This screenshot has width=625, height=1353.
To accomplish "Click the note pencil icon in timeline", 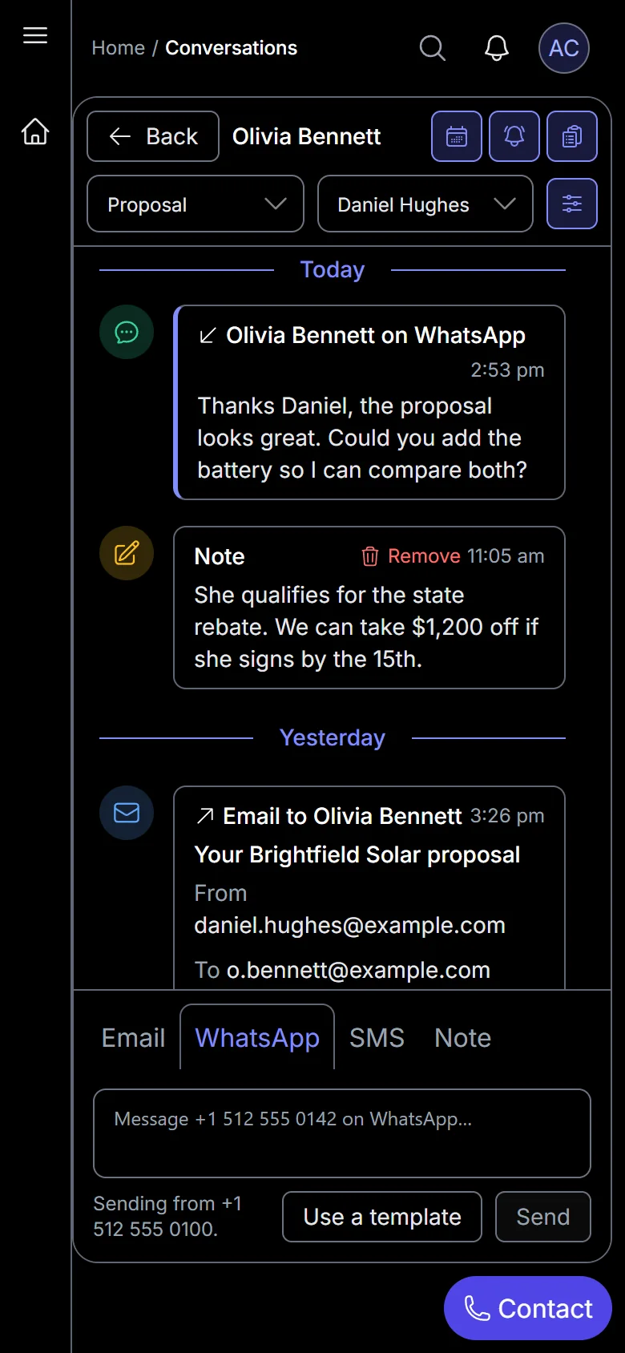I will coord(127,553).
